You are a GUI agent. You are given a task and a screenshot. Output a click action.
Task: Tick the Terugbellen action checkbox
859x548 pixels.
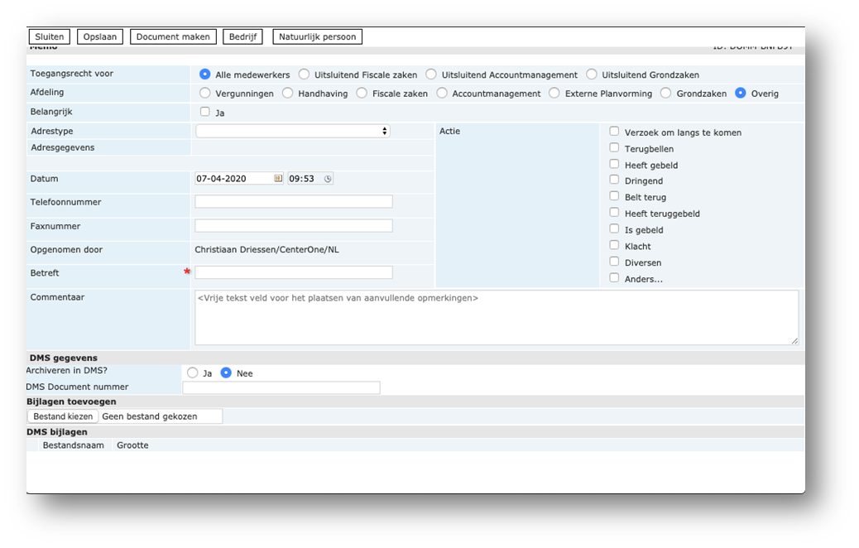click(614, 148)
